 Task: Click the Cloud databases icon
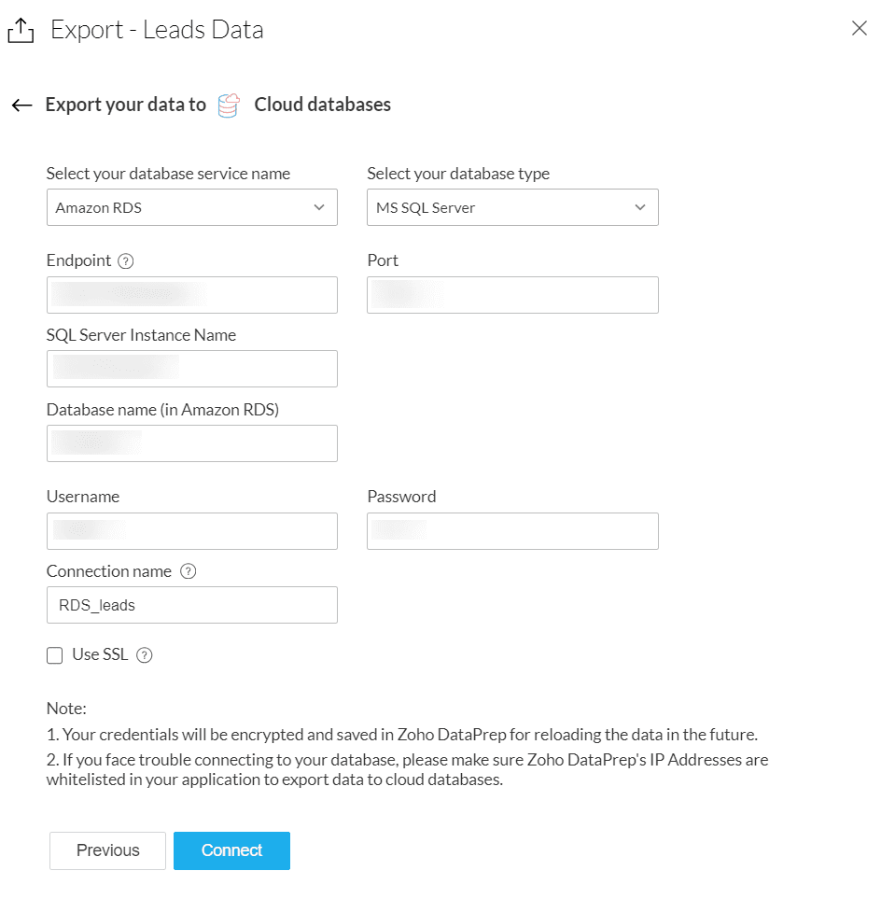(229, 105)
